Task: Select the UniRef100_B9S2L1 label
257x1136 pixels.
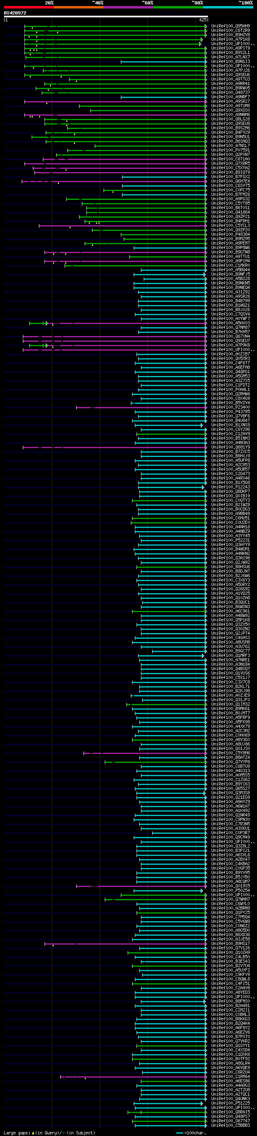Action: [230, 52]
